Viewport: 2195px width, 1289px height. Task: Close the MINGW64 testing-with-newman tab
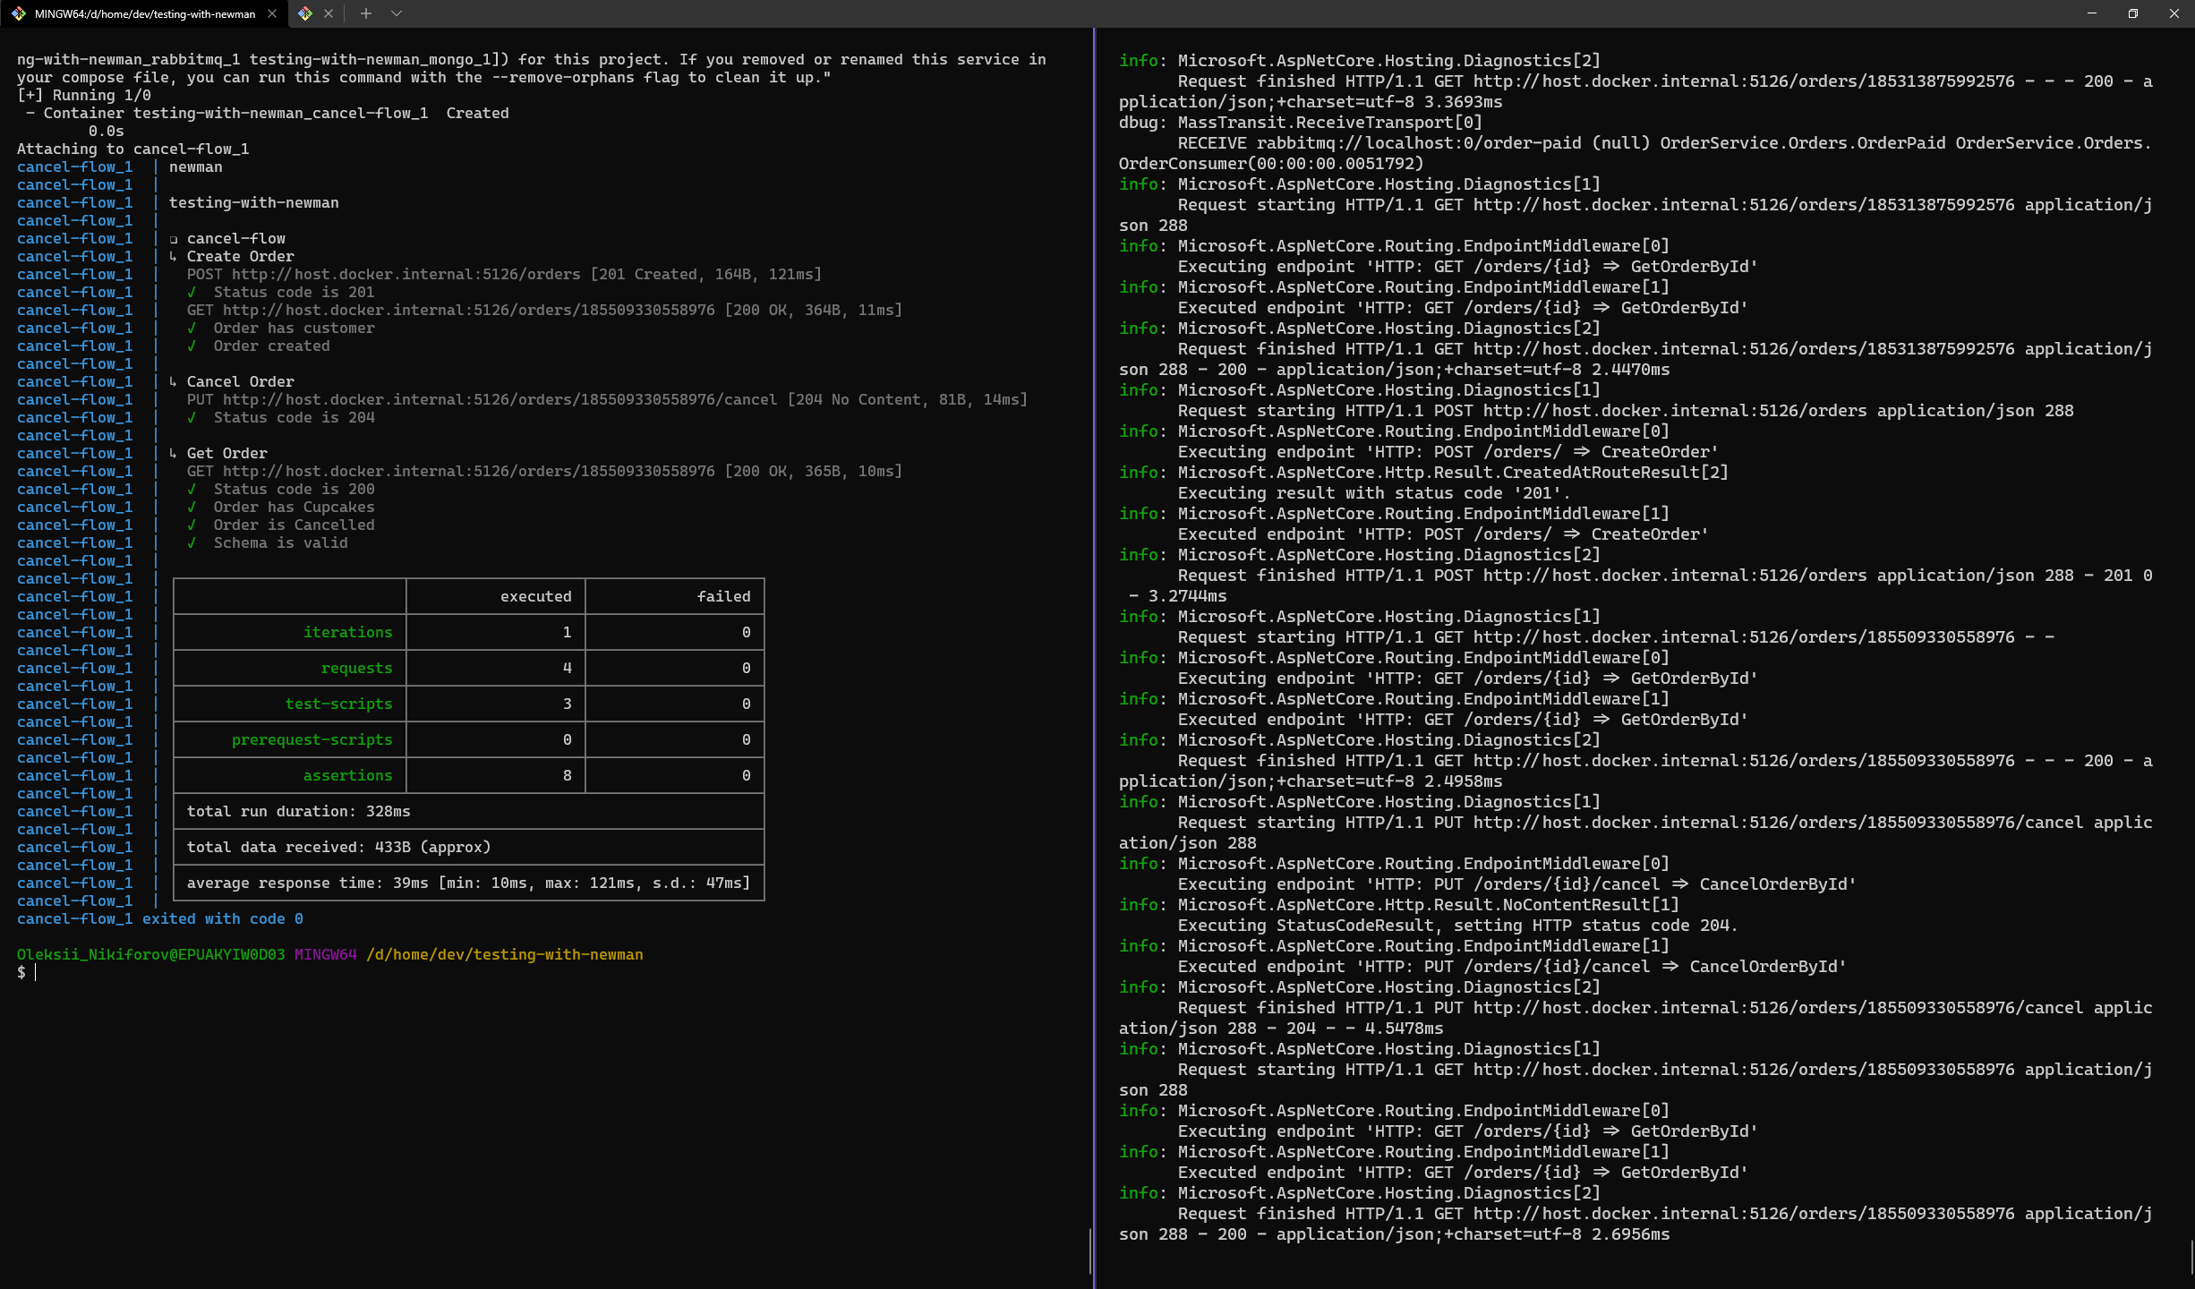point(272,13)
